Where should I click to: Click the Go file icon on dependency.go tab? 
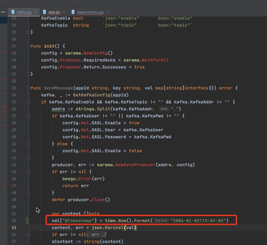[73, 12]
